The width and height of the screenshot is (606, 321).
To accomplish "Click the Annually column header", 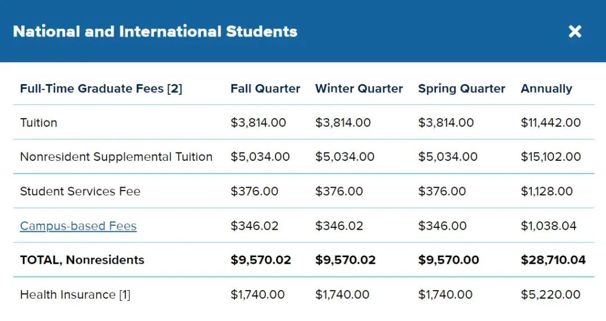I will [x=546, y=89].
